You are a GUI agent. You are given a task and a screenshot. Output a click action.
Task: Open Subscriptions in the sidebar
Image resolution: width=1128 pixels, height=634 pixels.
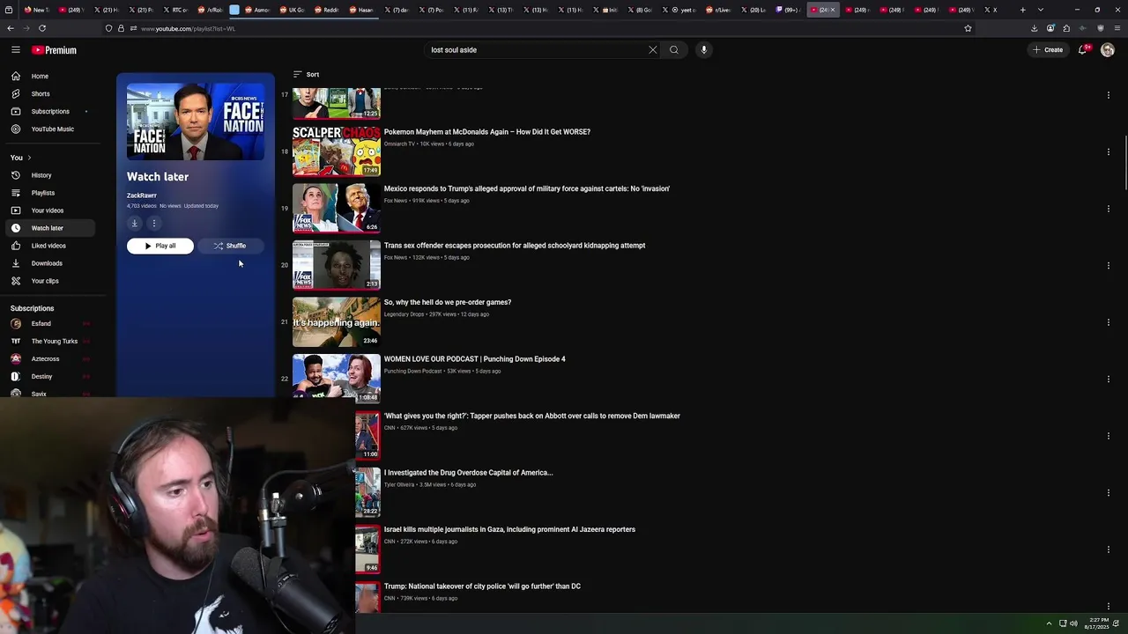coord(50,112)
